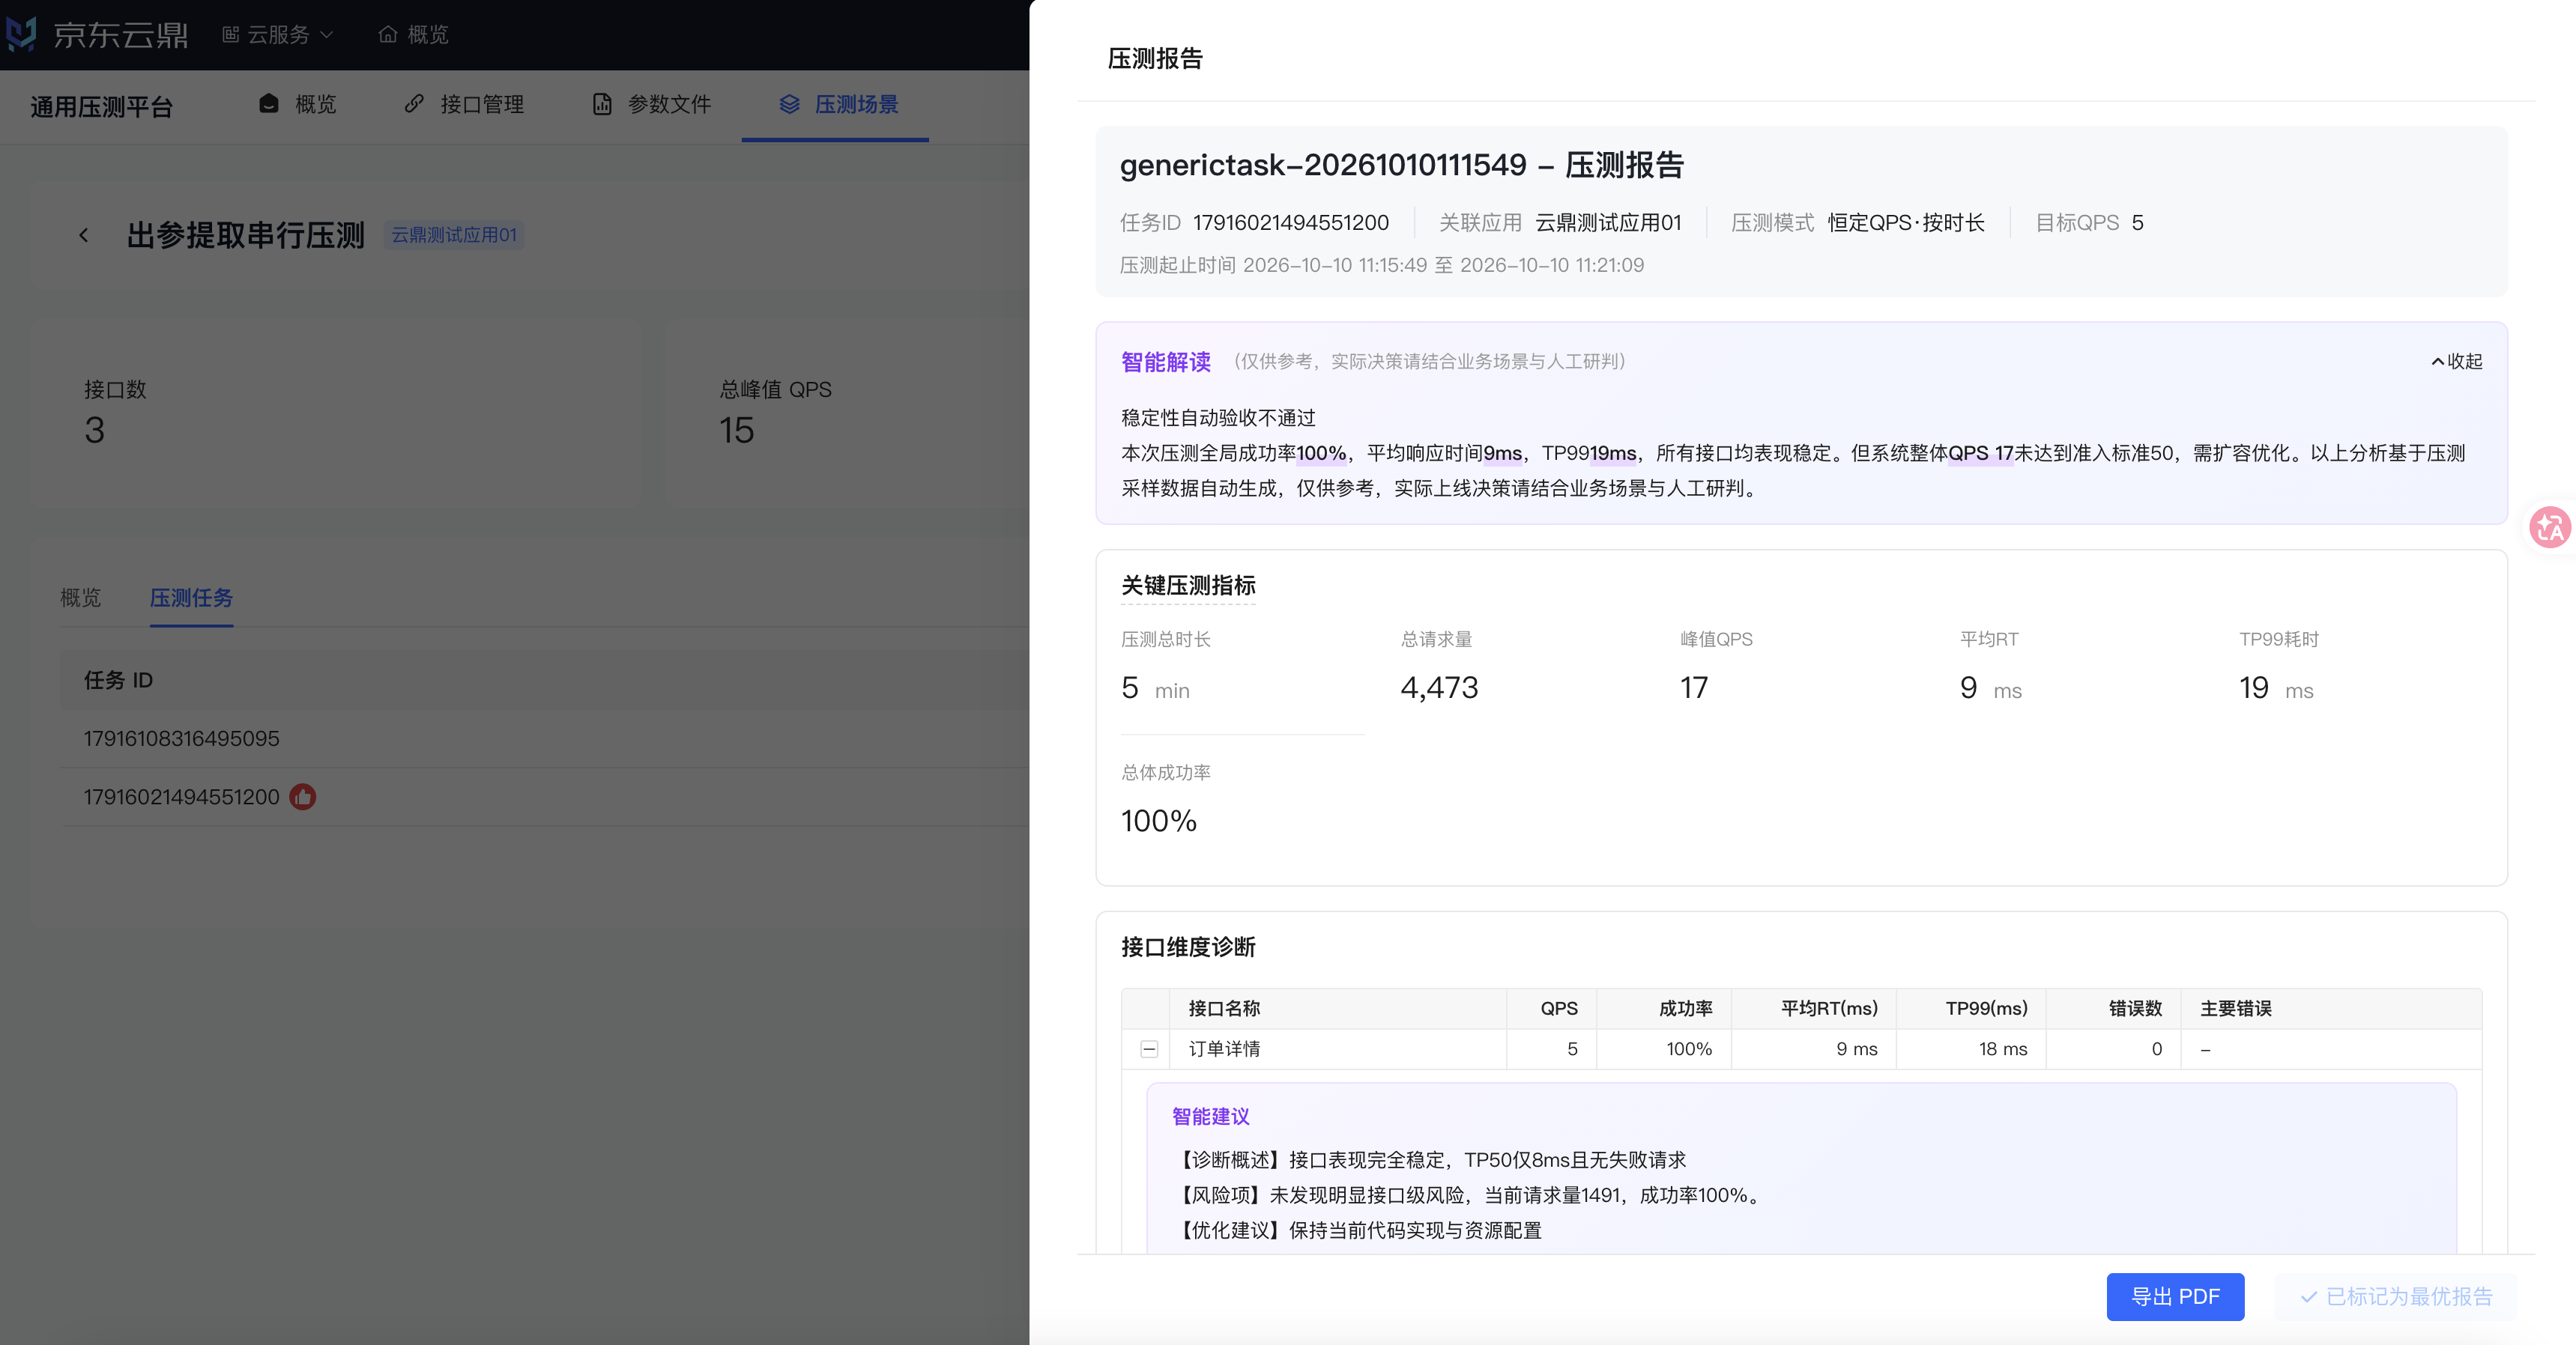Click the 通用压测平台 title

(102, 107)
